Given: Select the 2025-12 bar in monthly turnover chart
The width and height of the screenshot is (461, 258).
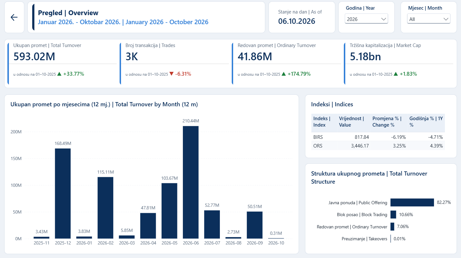Looking at the screenshot, I should click(63, 194).
